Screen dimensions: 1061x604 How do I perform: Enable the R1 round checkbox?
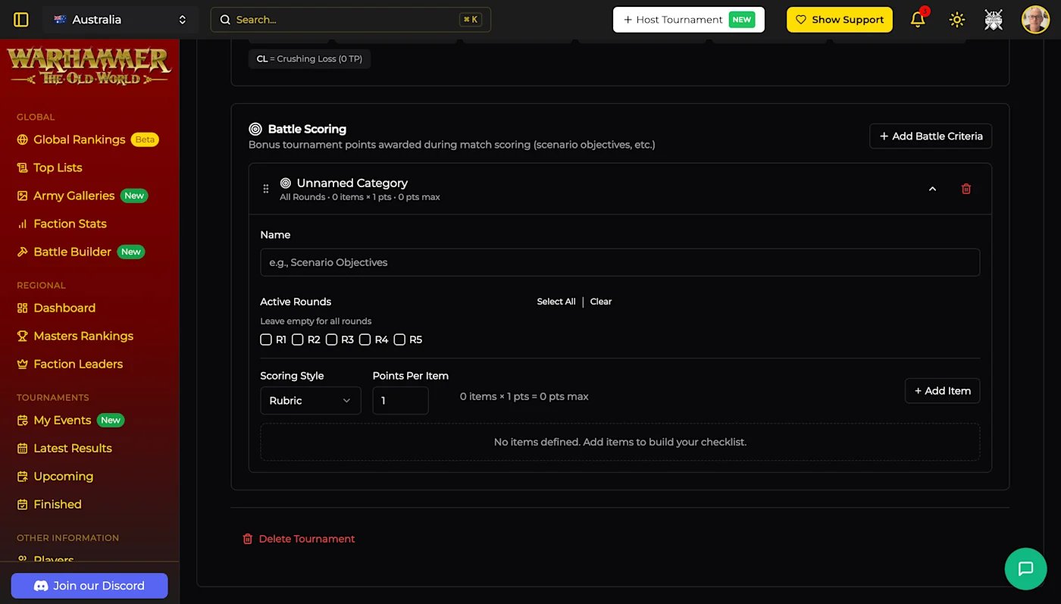(x=266, y=340)
